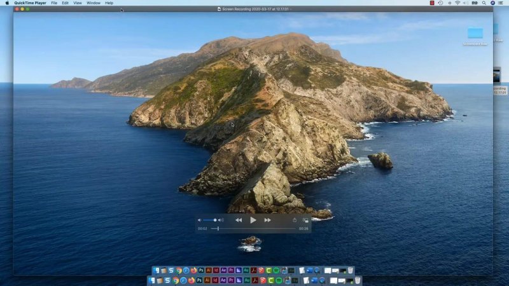509x286 pixels.
Task: Open Finder in the bottom system Dock
Action: [x=152, y=280]
